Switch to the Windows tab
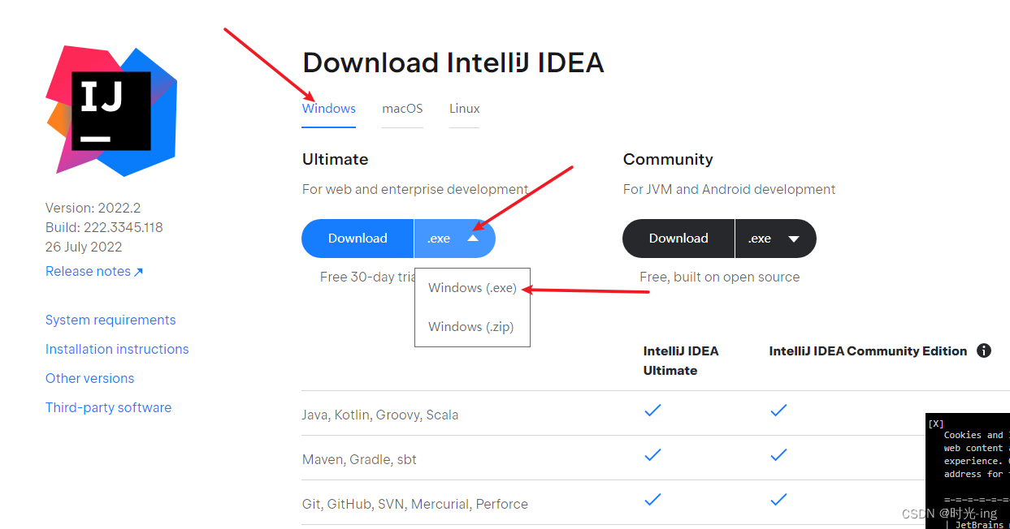Image resolution: width=1010 pixels, height=529 pixels. (x=329, y=109)
